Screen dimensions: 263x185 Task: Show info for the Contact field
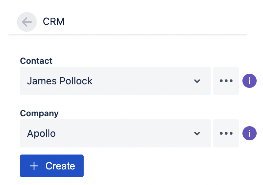[249, 81]
